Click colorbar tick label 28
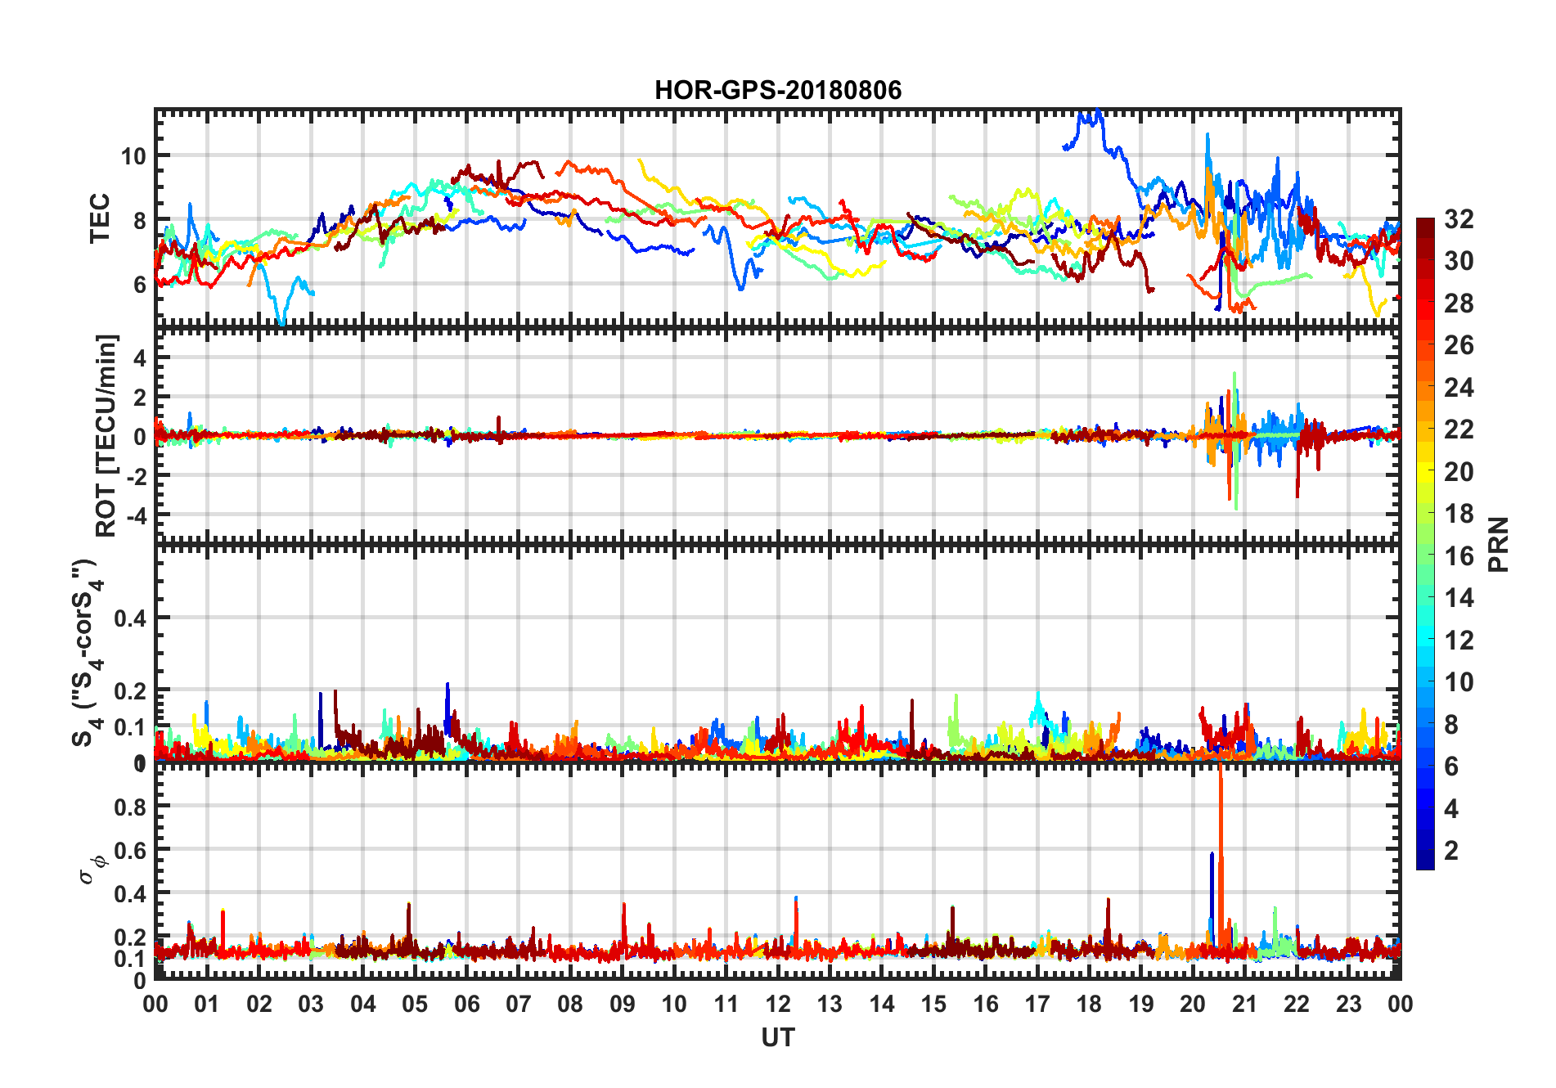Viewport: 1556px width, 1088px height. pyautogui.click(x=1459, y=303)
